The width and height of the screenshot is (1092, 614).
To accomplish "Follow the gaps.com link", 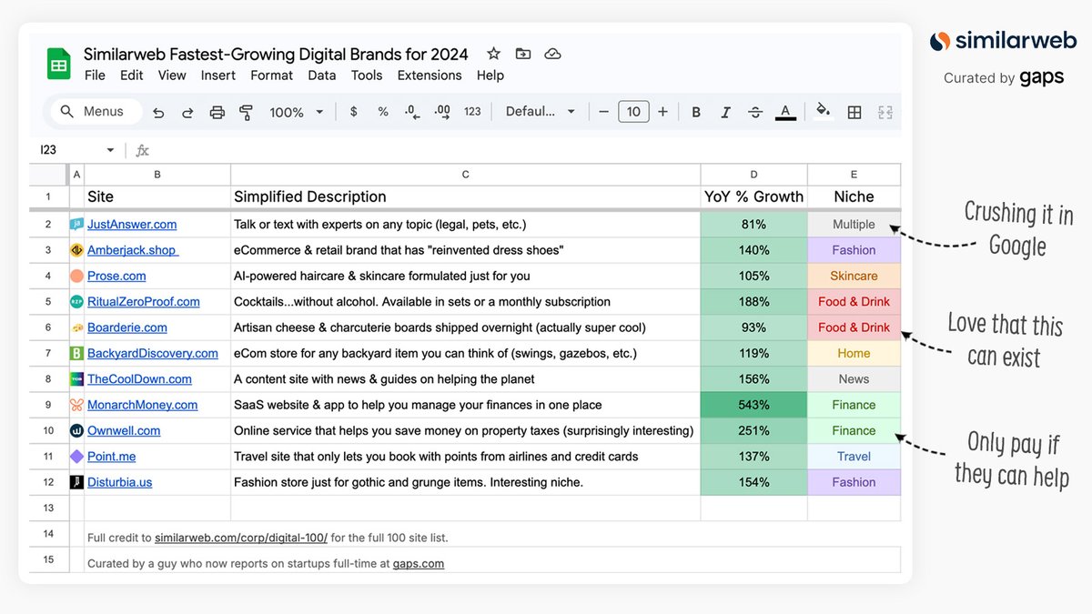I will [419, 564].
